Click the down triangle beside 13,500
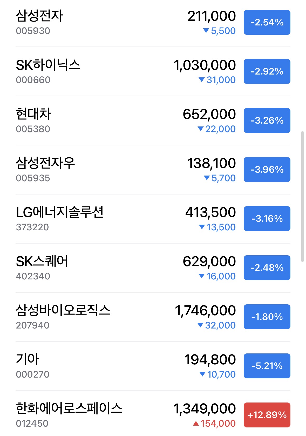Image resolution: width=306 pixels, height=436 pixels. 202,227
